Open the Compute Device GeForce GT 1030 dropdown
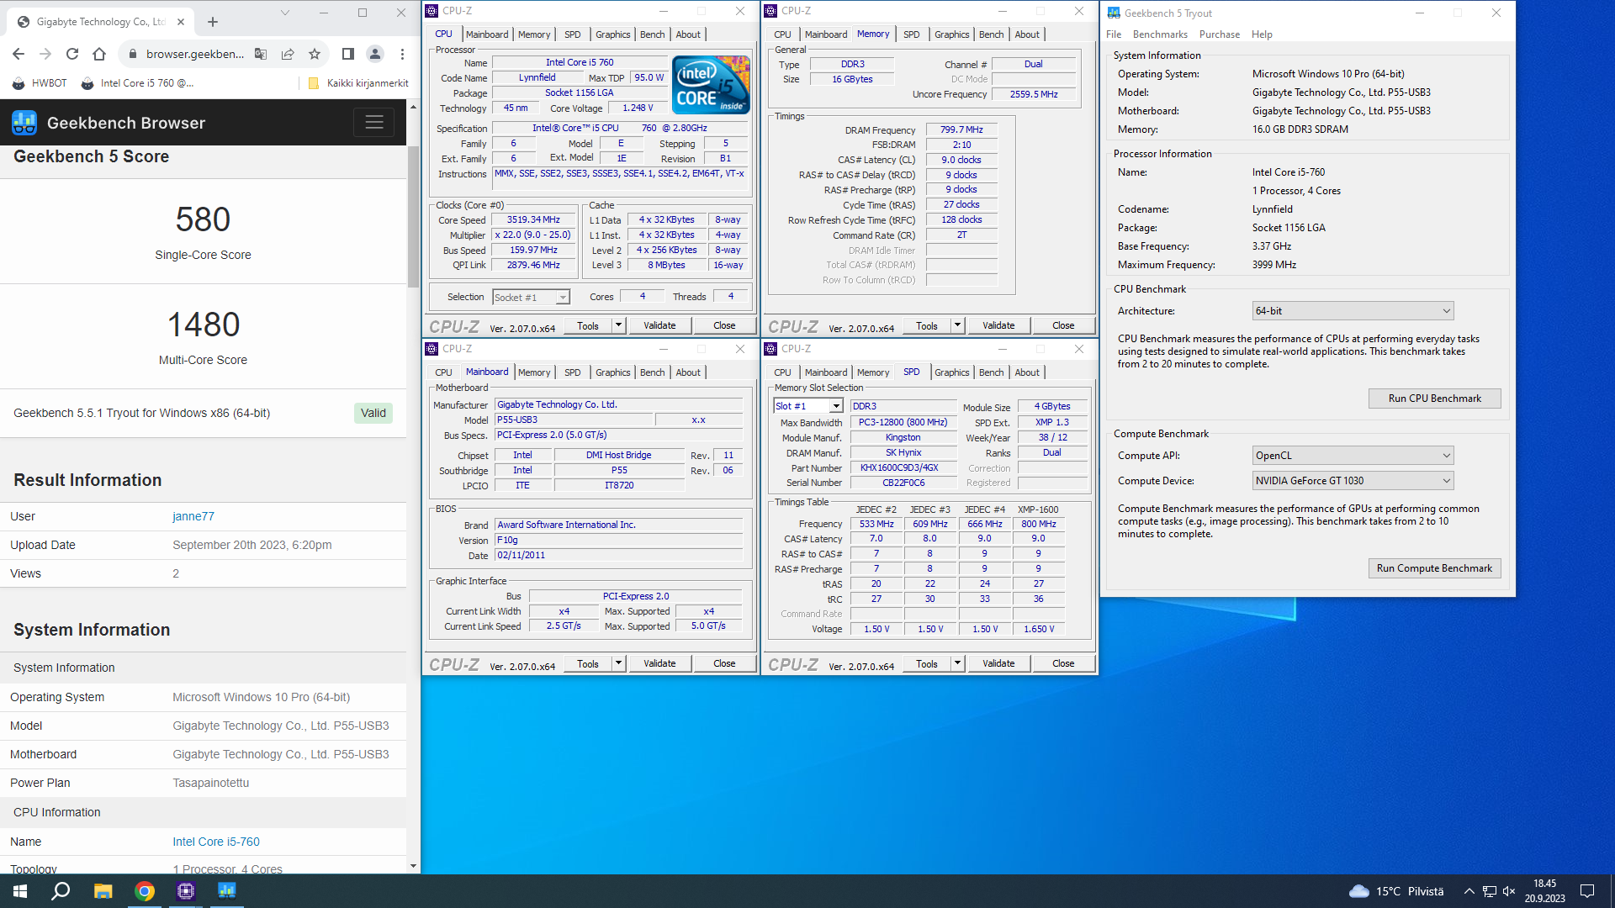Image resolution: width=1615 pixels, height=908 pixels. pyautogui.click(x=1353, y=481)
